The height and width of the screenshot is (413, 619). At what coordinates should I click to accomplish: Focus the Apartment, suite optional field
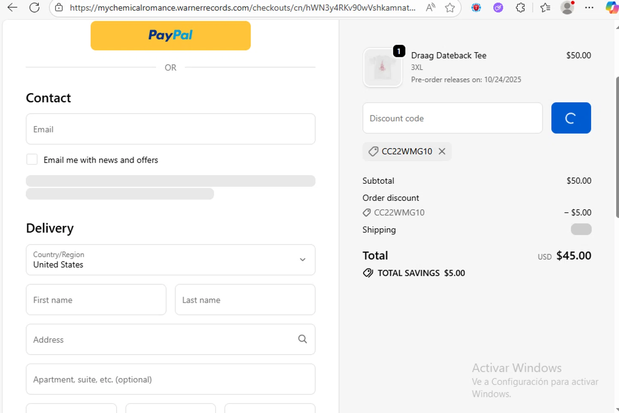click(170, 379)
